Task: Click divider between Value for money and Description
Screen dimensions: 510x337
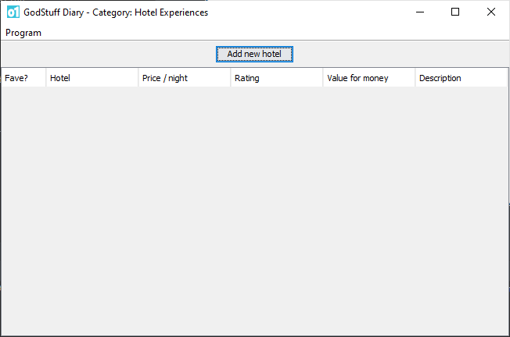Action: 415,78
